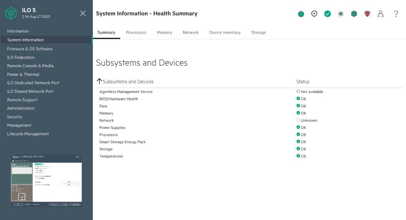Click the HPE iLO logo in the sidebar

pyautogui.click(x=11, y=13)
